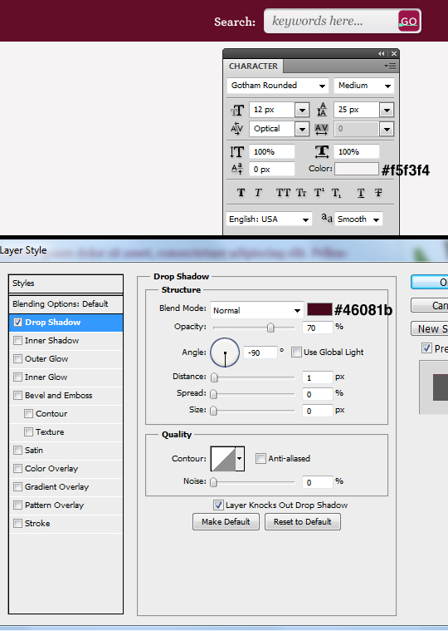Image resolution: width=448 pixels, height=631 pixels.
Task: Enable the Color Overlay checkbox
Action: [17, 468]
